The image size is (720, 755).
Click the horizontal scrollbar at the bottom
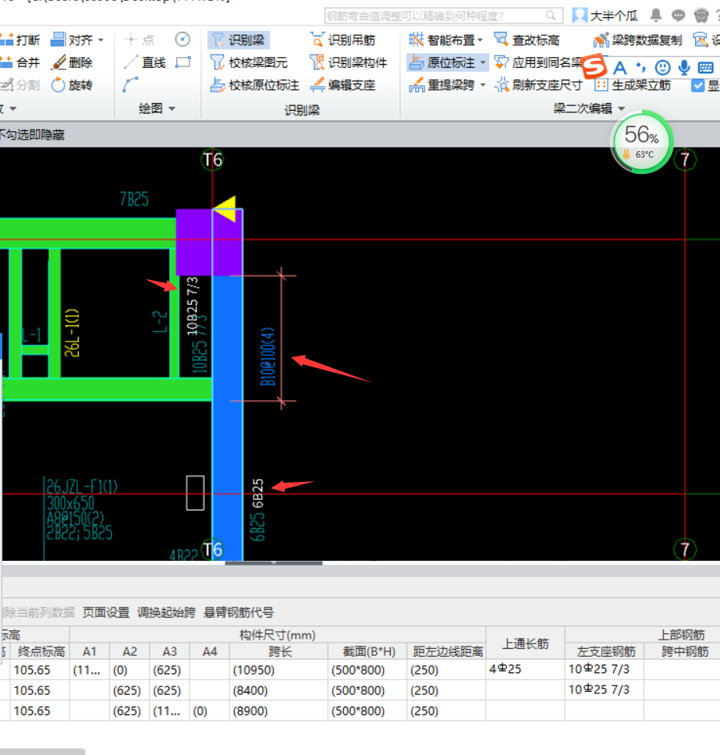(42, 752)
